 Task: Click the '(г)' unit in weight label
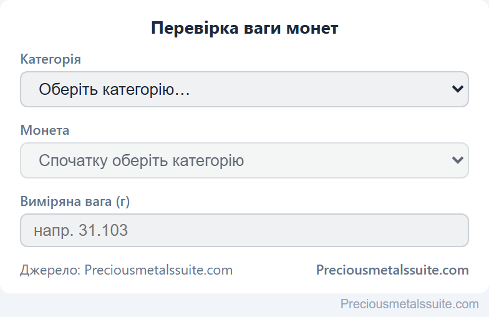(123, 202)
